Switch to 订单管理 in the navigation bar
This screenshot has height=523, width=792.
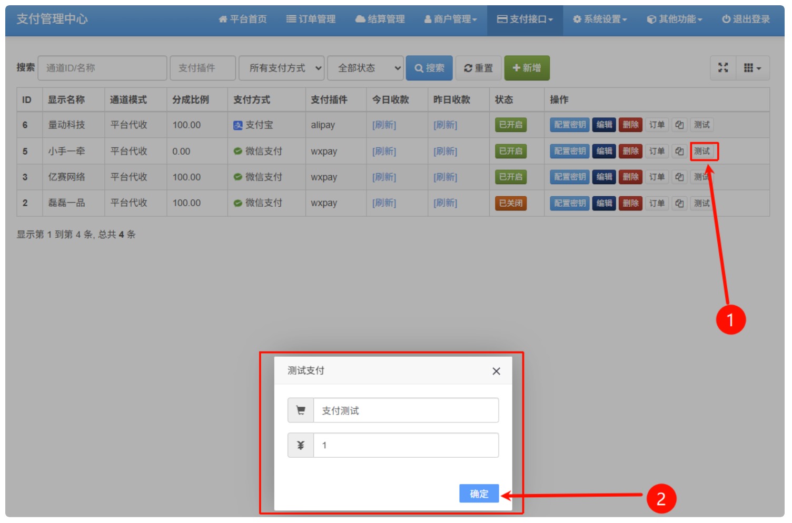tap(311, 19)
